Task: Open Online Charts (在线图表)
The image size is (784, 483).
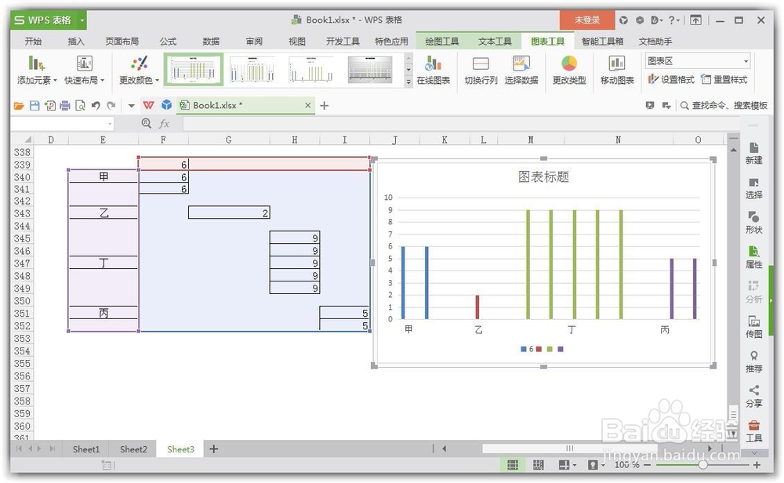Action: tap(433, 71)
